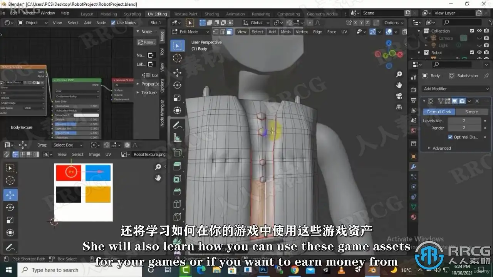Select the Scale tool in 3D viewport

coord(177,98)
